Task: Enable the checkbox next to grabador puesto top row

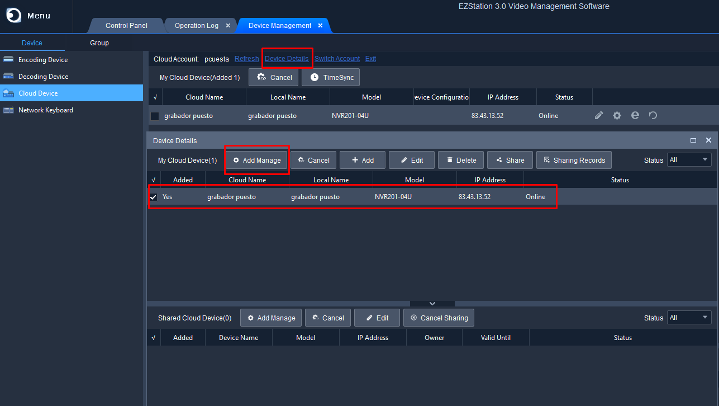Action: (x=155, y=116)
